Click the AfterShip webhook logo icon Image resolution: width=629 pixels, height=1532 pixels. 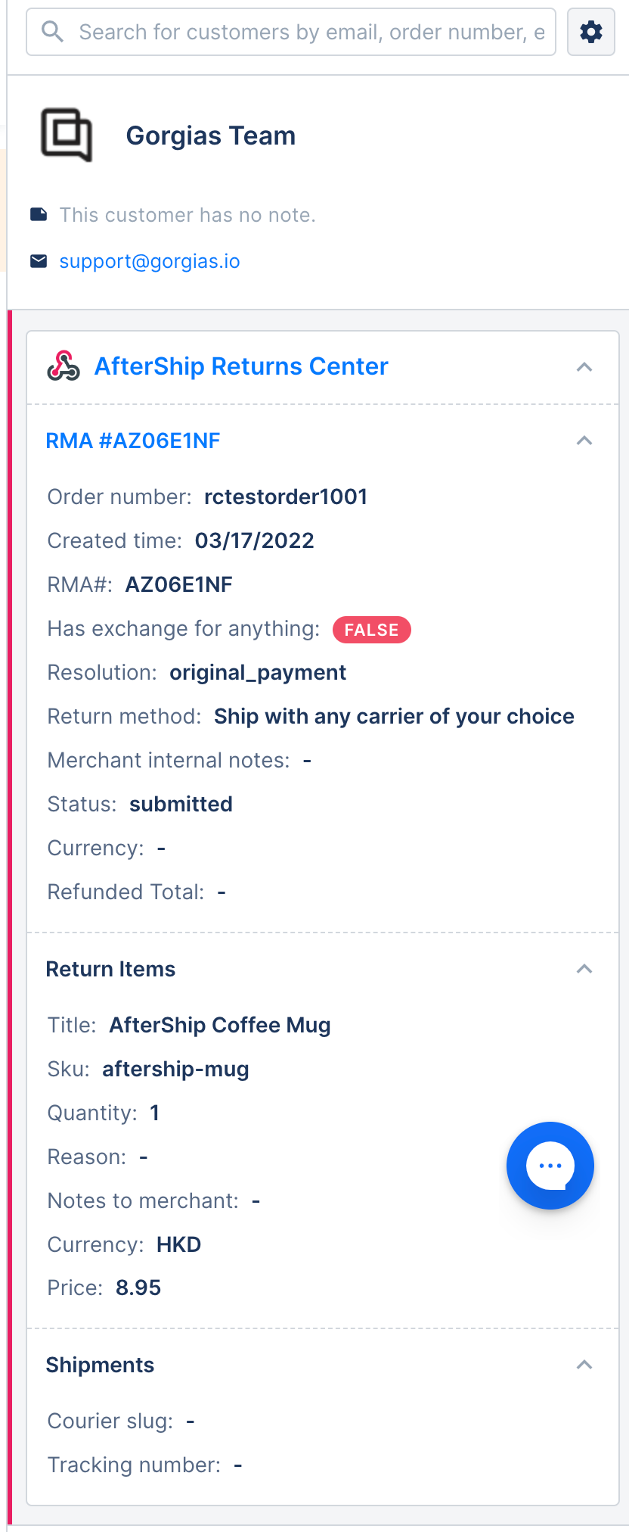tap(64, 366)
